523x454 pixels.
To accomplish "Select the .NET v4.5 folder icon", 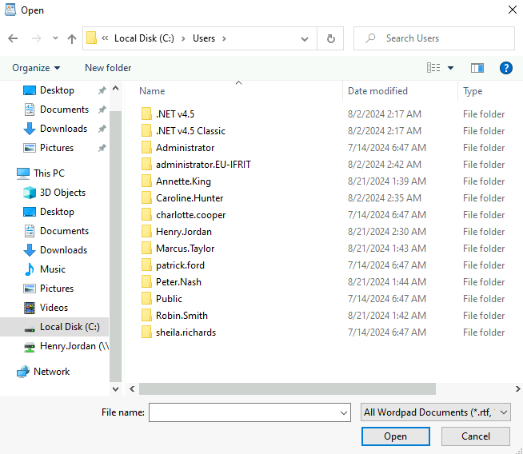I will [146, 114].
